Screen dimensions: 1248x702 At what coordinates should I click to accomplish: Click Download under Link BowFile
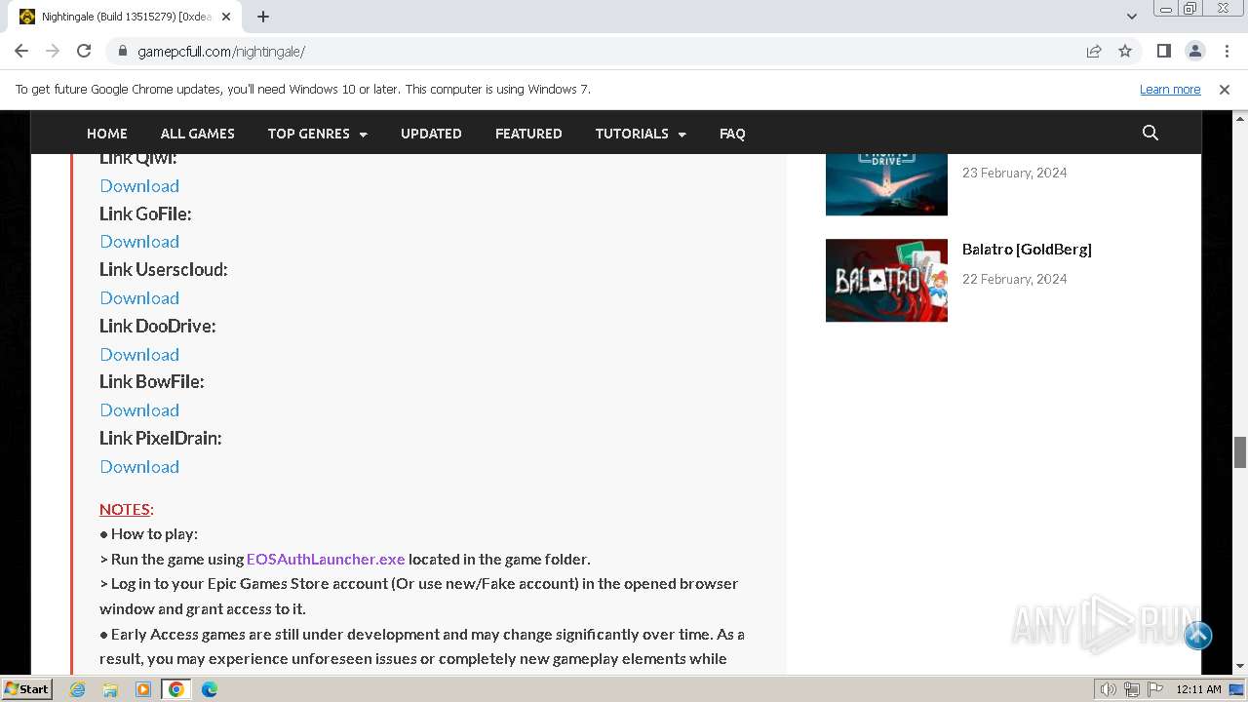tap(139, 409)
